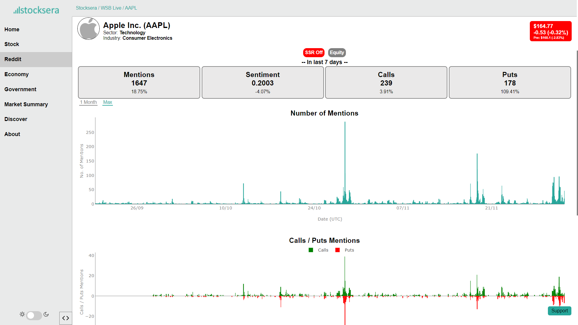The height and width of the screenshot is (325, 578).
Task: Click the Apple company logo
Action: [89, 29]
